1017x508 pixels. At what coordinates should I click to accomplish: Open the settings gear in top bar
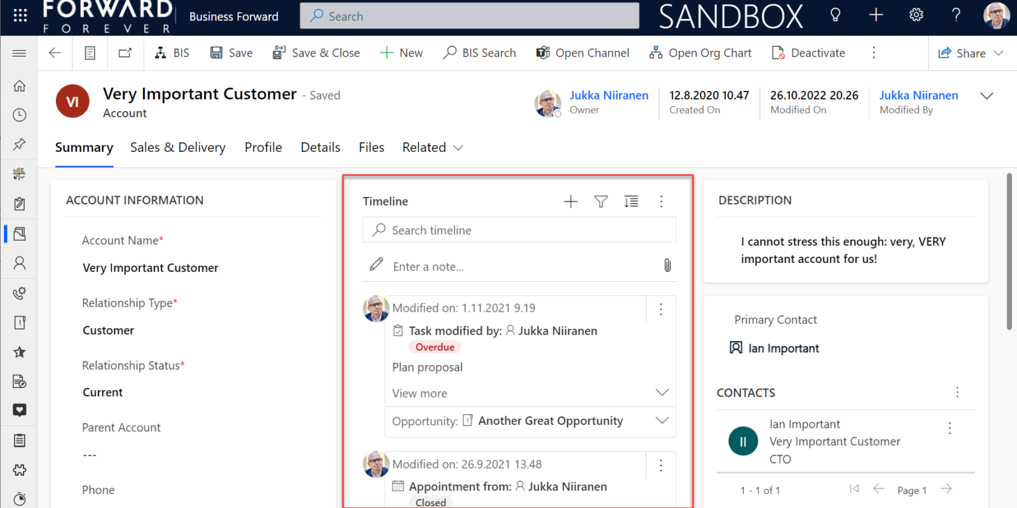click(916, 15)
